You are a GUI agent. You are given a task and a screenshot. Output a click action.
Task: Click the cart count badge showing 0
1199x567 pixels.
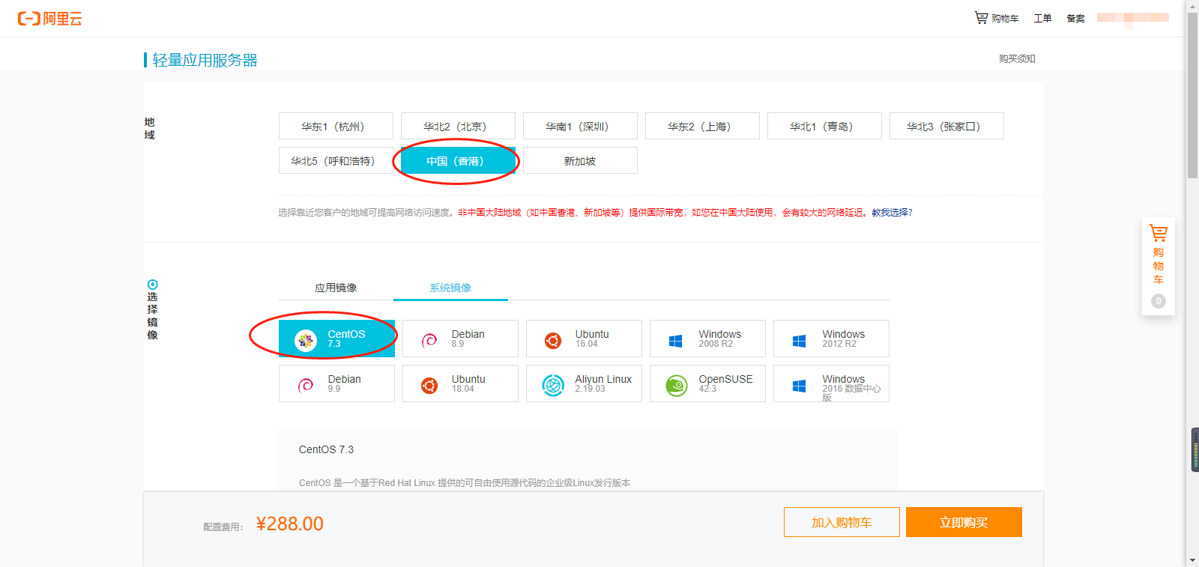pos(1159,301)
